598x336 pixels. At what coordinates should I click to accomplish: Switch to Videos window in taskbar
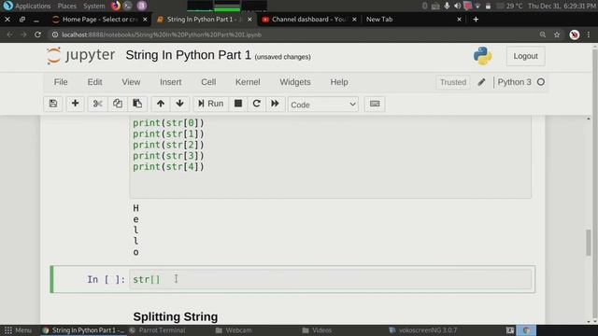click(317, 330)
